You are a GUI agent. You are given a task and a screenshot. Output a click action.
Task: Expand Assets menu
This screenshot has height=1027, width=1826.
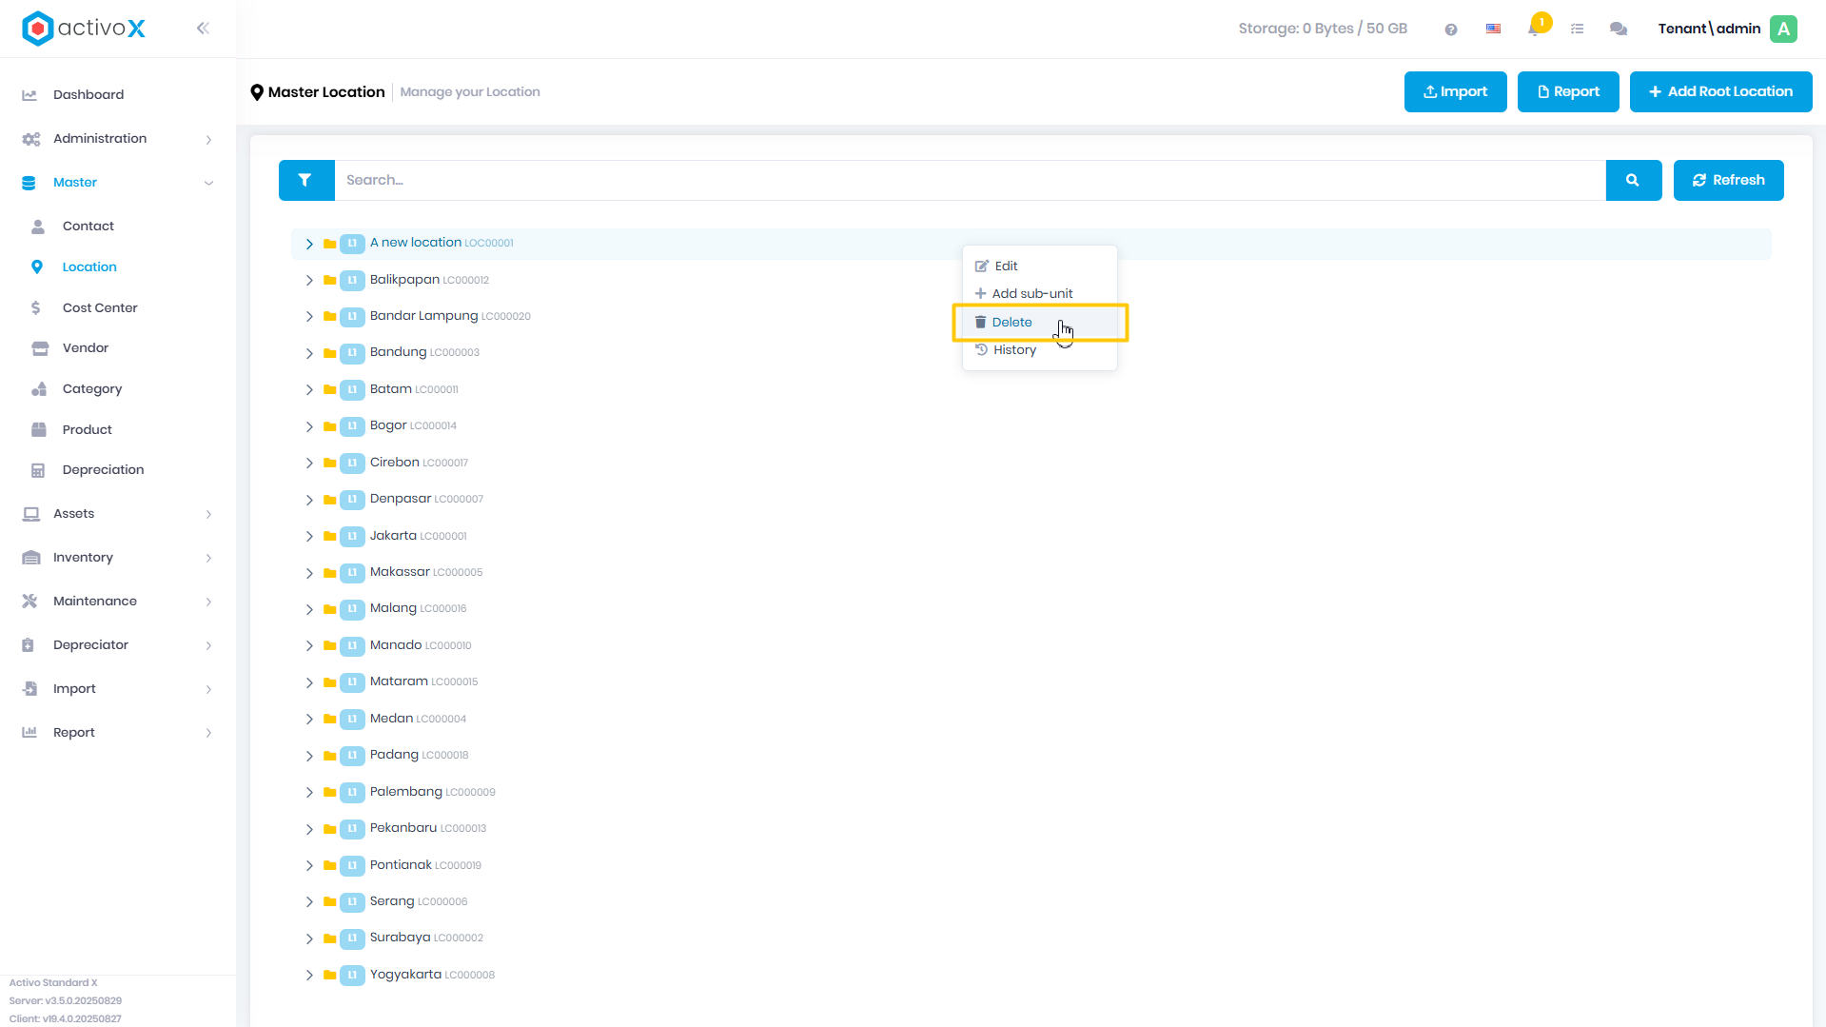point(118,514)
